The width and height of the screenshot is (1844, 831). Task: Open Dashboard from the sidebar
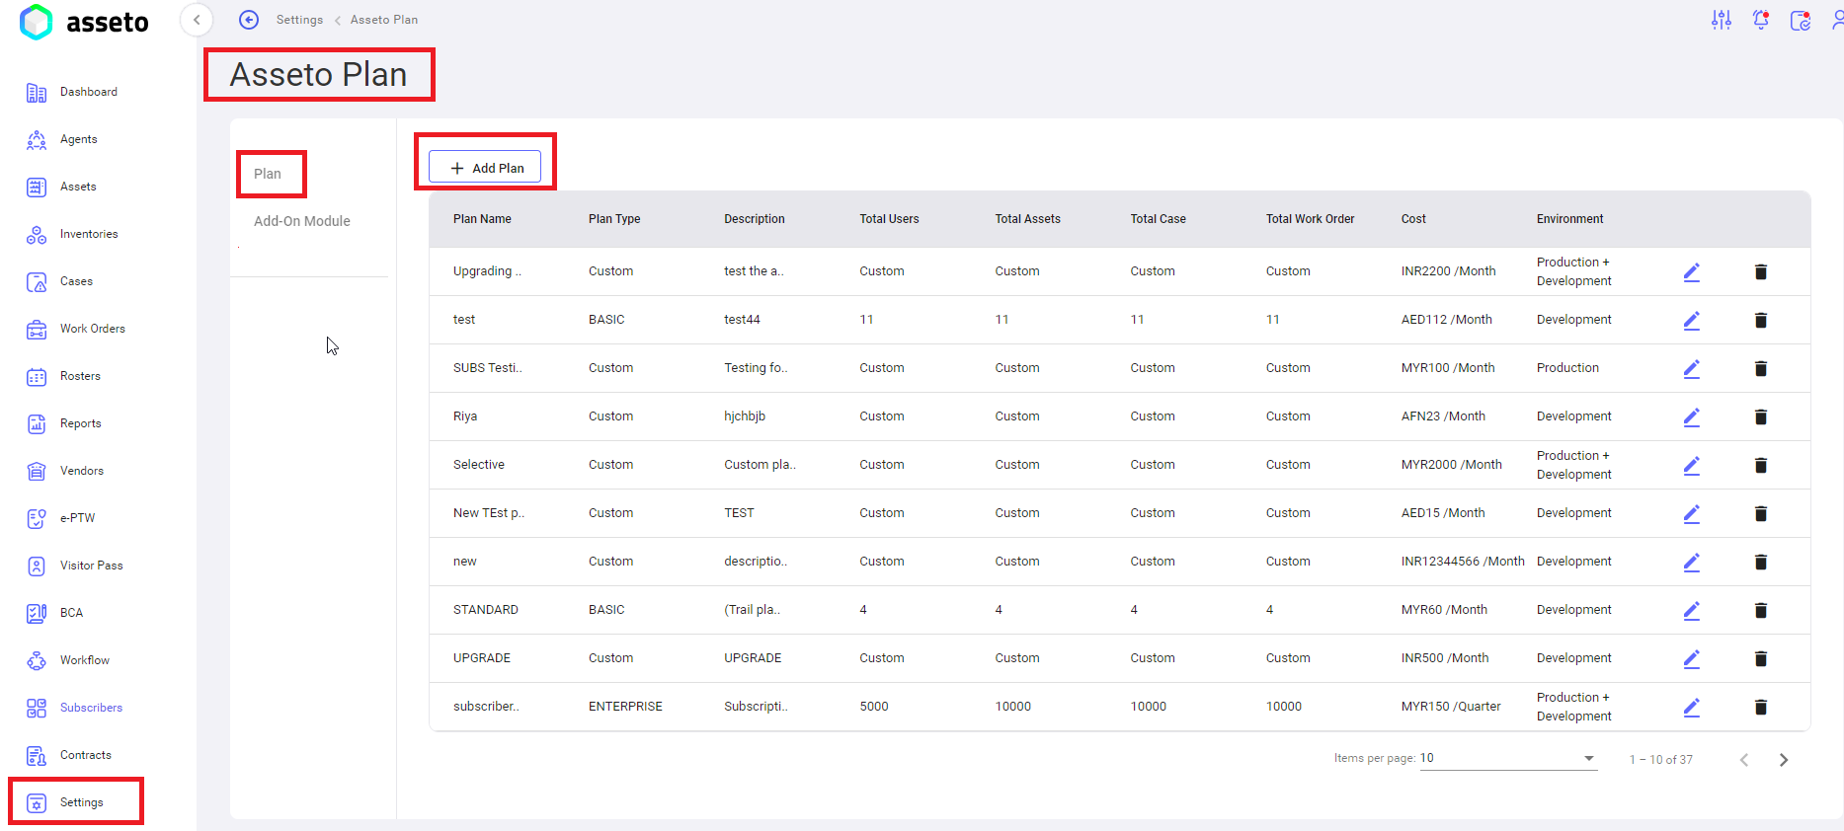(88, 92)
